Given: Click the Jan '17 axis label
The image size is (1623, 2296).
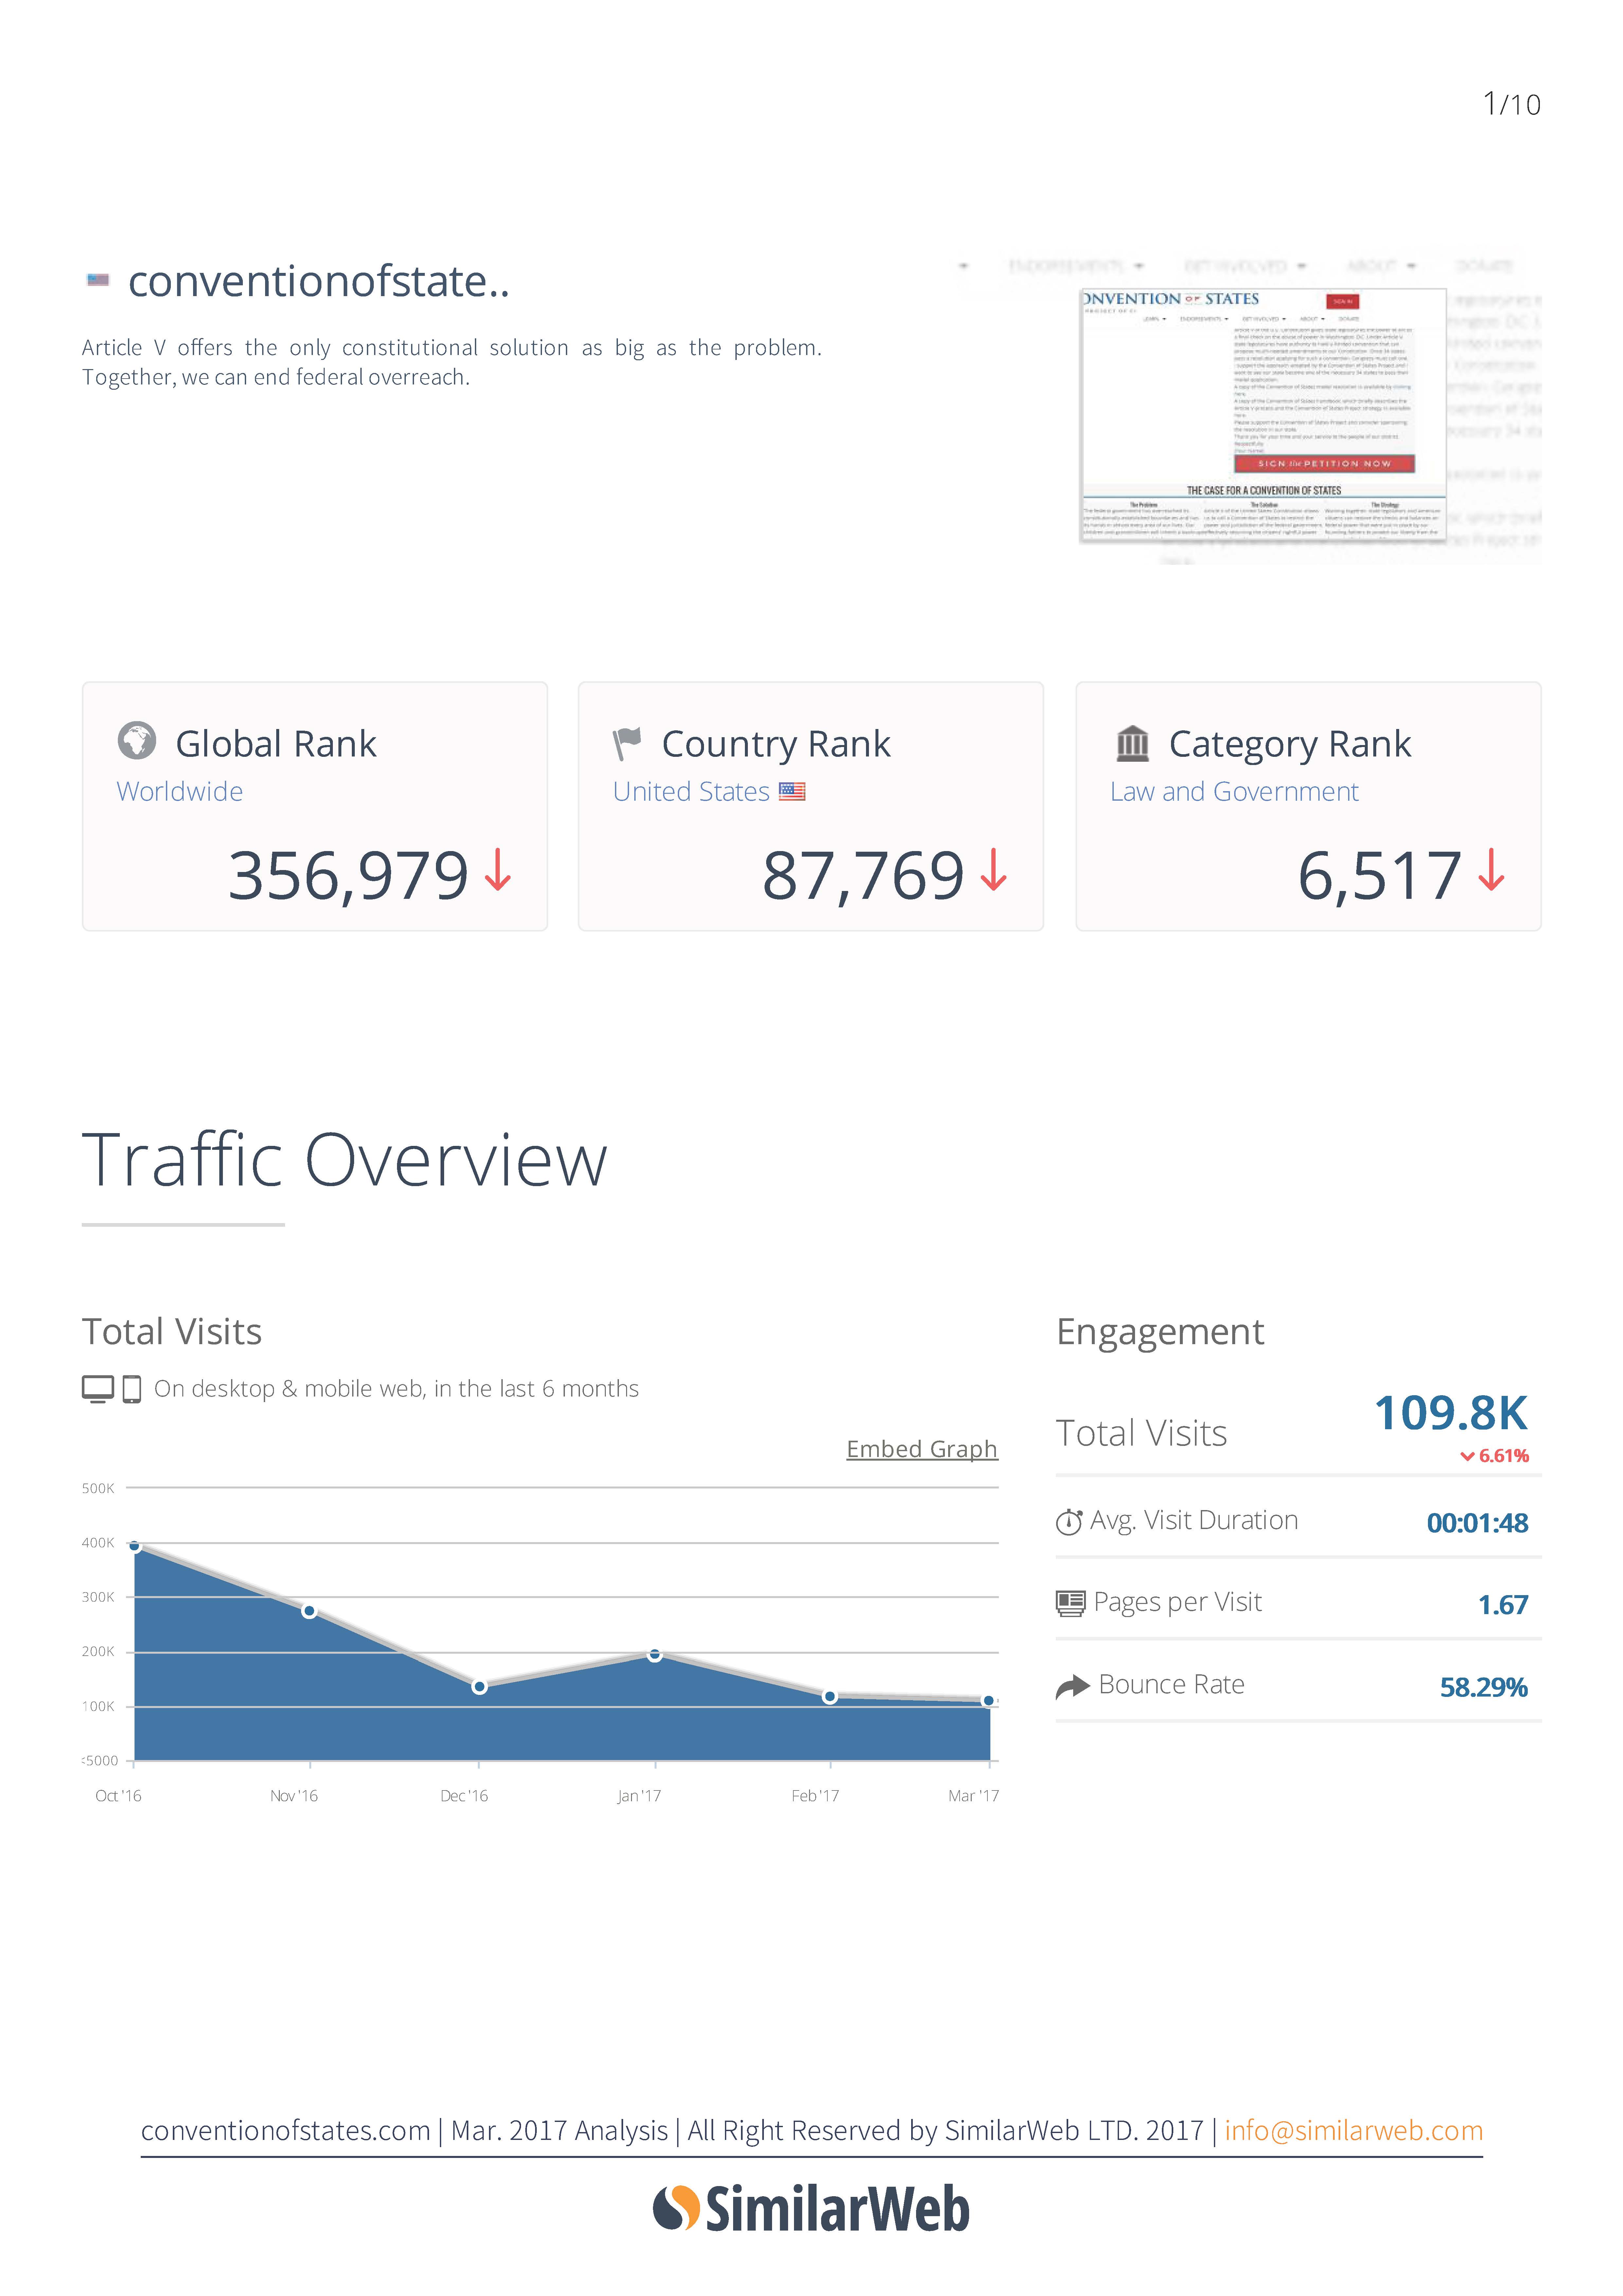Looking at the screenshot, I should [x=639, y=1796].
